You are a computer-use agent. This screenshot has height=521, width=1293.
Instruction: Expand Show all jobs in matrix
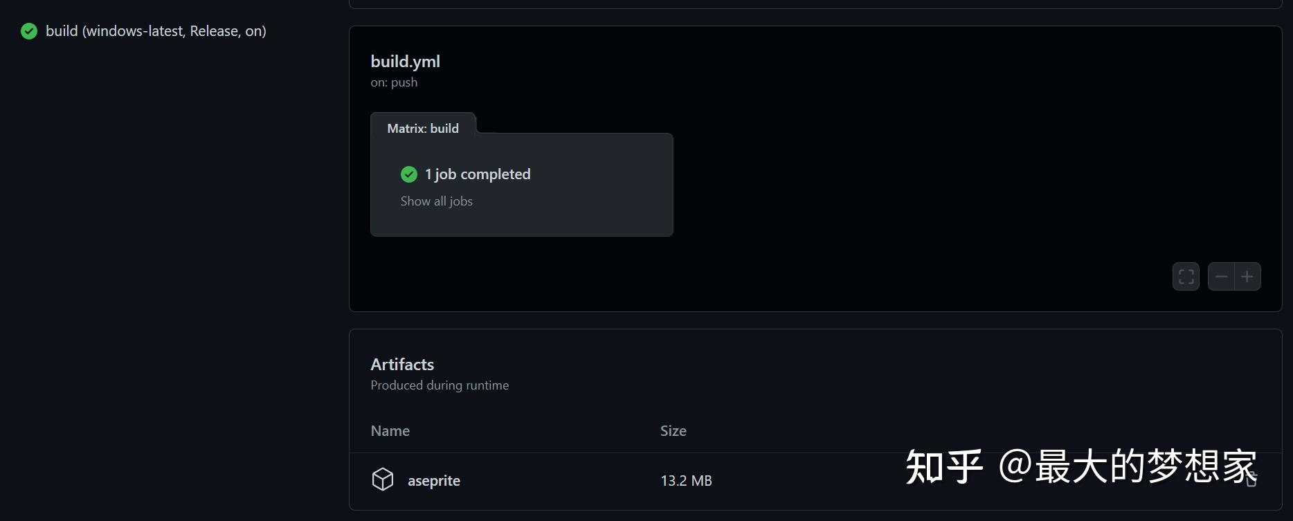[x=436, y=201]
